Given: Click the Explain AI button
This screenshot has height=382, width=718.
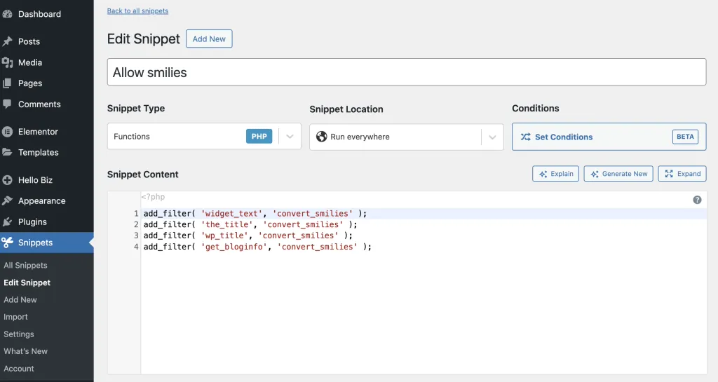Looking at the screenshot, I should [x=555, y=174].
